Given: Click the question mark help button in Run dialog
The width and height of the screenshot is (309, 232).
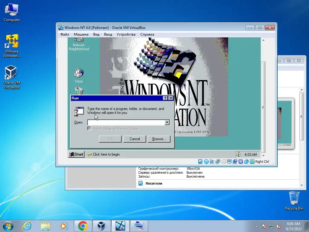Looking at the screenshot, I should pos(165,98).
